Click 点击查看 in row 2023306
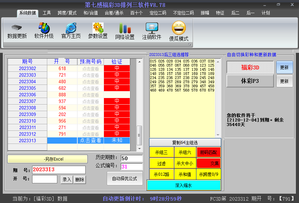Viewport: 299px width, 203px height. pyautogui.click(x=90, y=95)
